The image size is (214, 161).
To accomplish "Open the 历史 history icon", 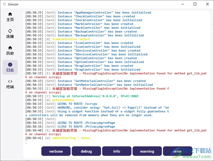I will click(10, 48).
